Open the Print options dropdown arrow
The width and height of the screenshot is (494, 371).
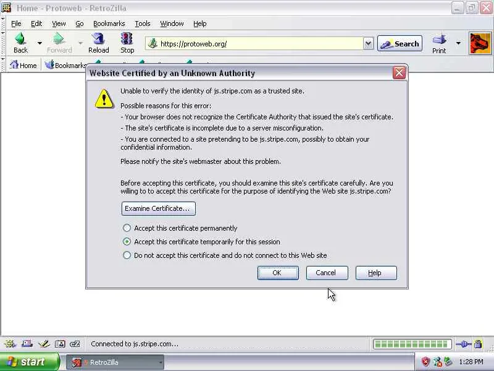point(458,43)
